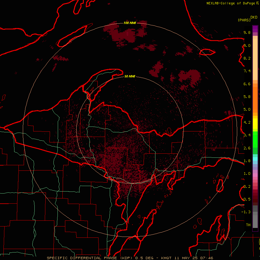Select the 1.8 value on color scale
The width and height of the screenshot is (260, 260).
[247, 161]
